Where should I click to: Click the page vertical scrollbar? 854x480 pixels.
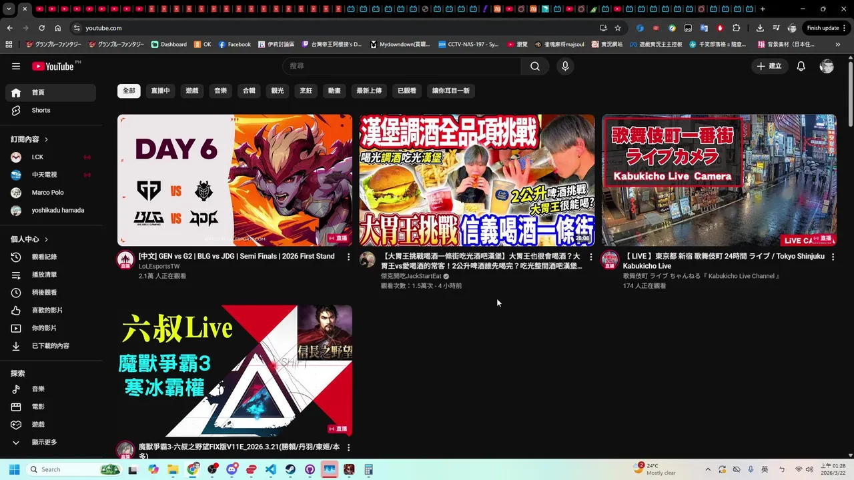coord(850,93)
